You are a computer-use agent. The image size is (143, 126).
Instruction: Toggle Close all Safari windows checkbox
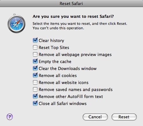pyautogui.click(x=35, y=103)
